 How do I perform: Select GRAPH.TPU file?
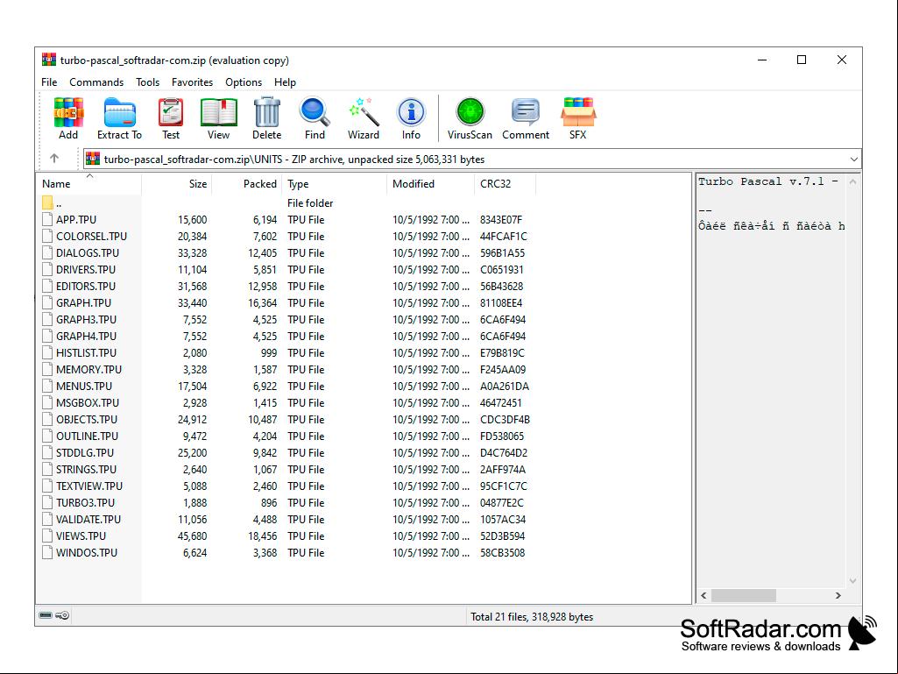[x=83, y=302]
